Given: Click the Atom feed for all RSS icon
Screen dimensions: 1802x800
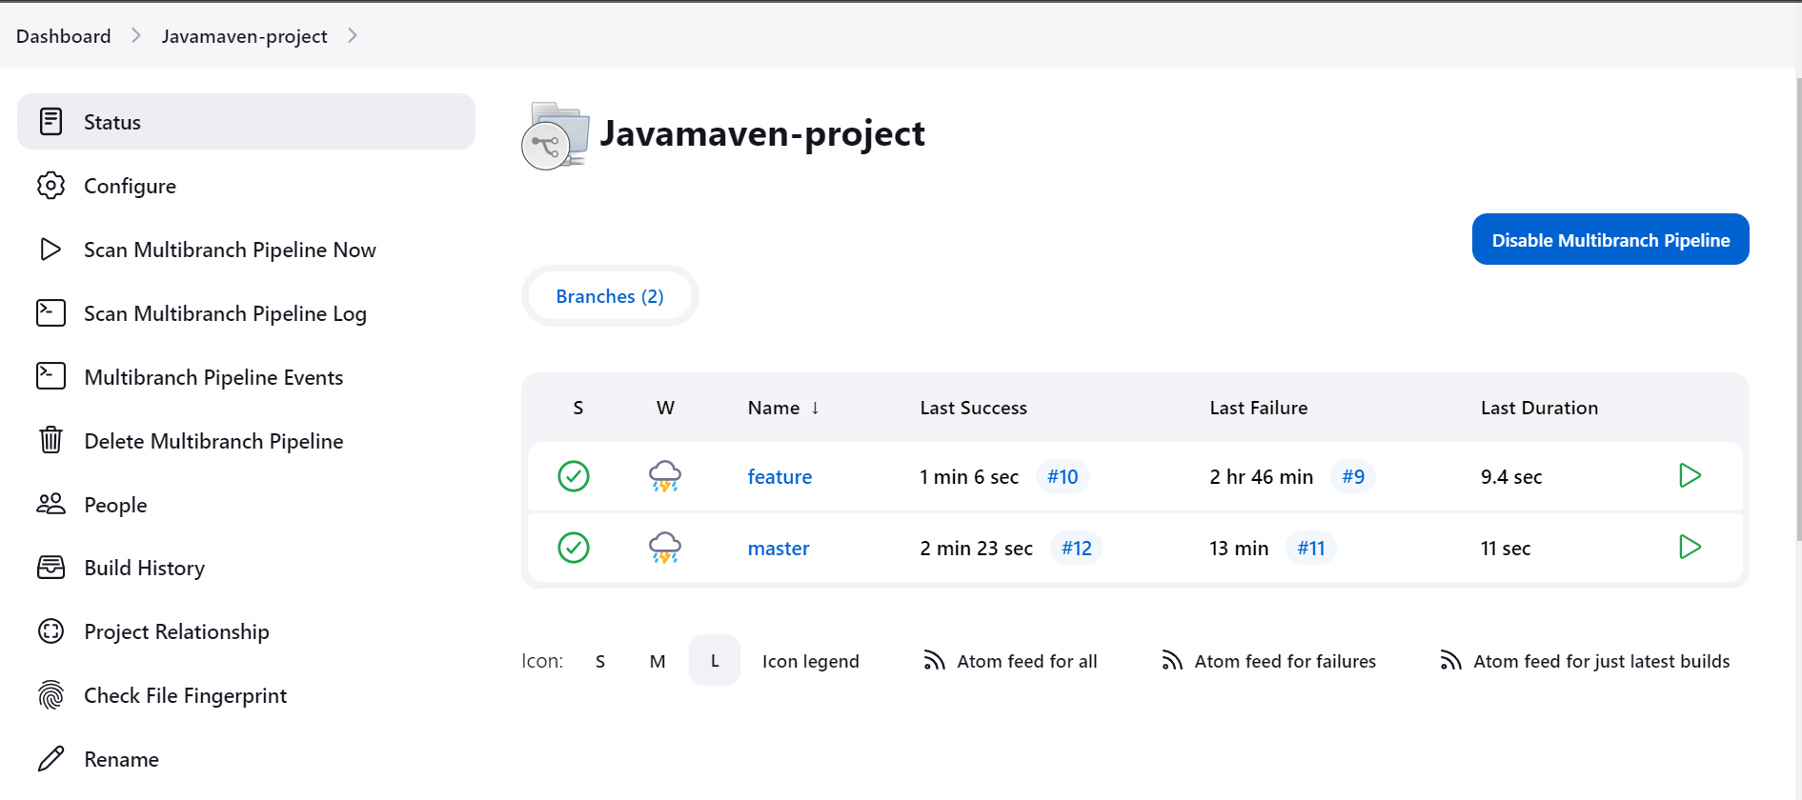Looking at the screenshot, I should [x=934, y=660].
